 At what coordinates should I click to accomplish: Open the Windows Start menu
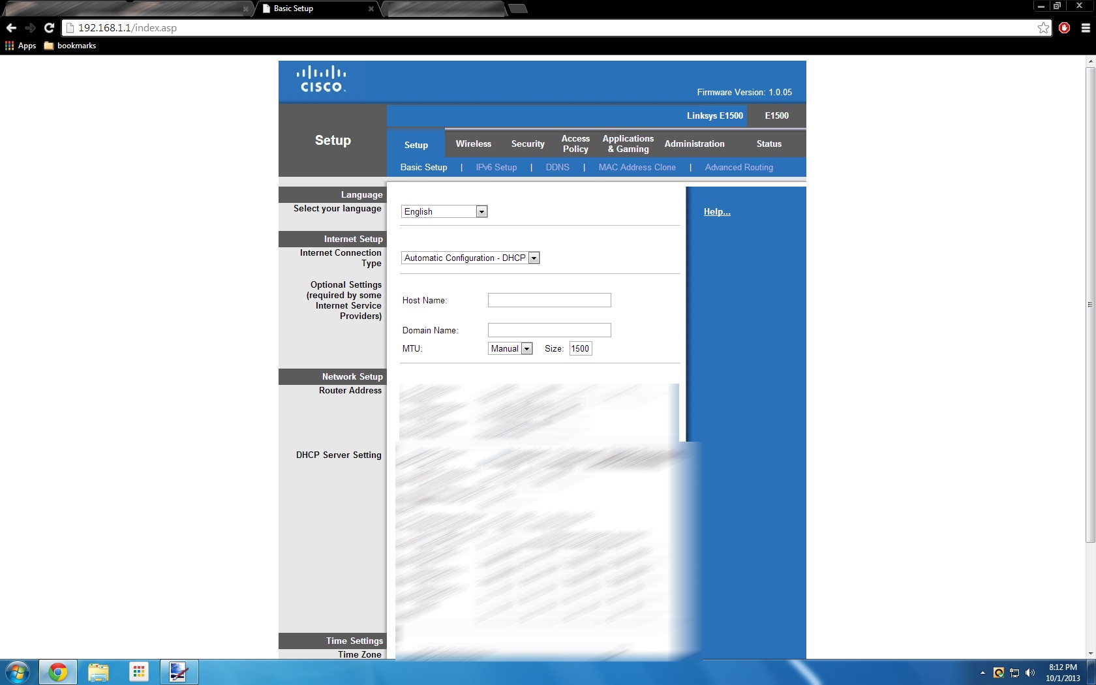tap(16, 672)
